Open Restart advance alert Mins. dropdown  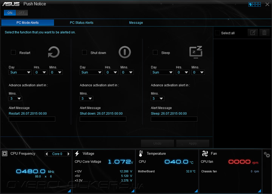pyautogui.click(x=15, y=98)
